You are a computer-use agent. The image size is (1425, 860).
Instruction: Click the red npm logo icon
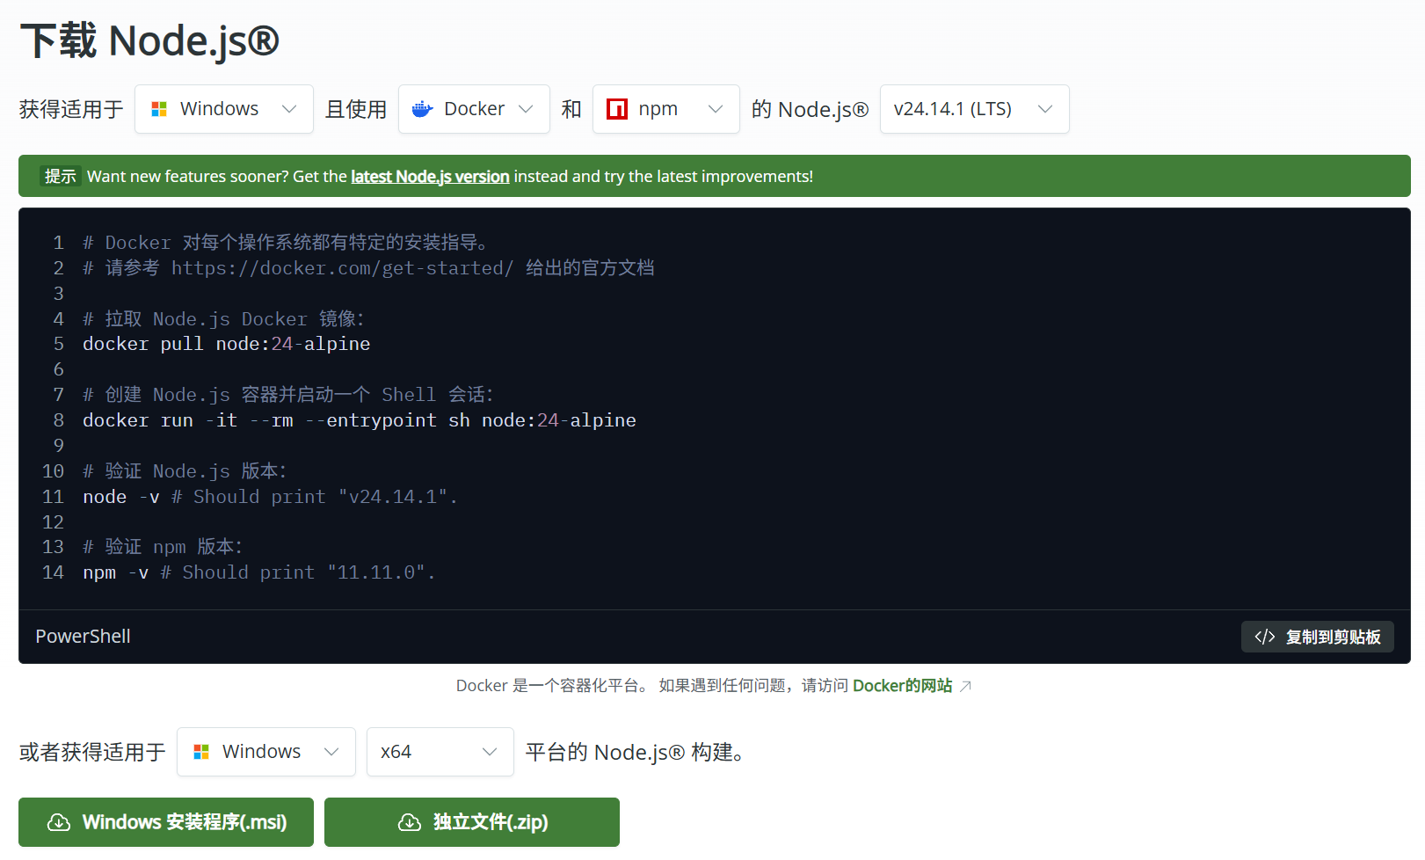point(617,109)
